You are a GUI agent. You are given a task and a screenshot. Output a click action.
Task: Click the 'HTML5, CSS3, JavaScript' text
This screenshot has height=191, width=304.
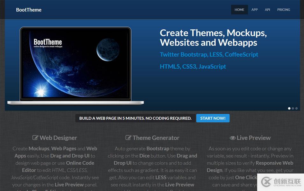tap(193, 67)
